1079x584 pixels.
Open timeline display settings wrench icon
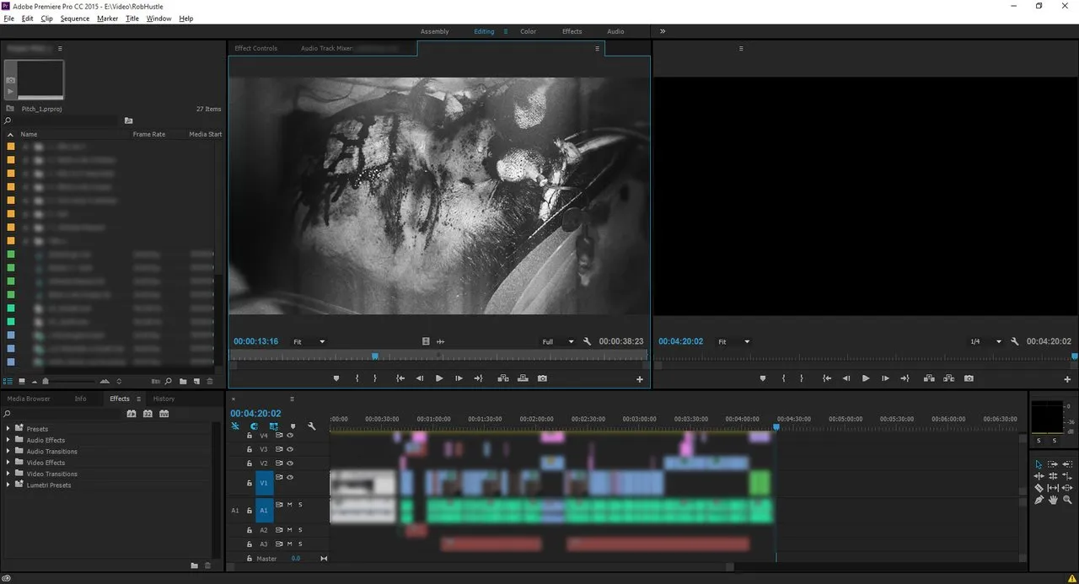tap(312, 426)
